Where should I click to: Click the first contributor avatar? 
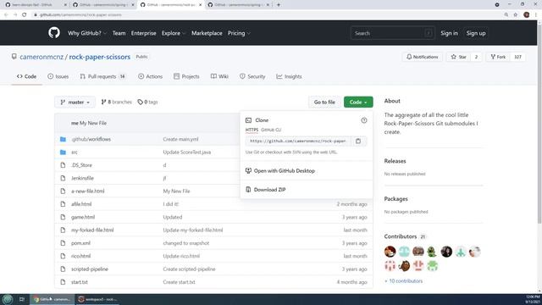click(x=390, y=252)
